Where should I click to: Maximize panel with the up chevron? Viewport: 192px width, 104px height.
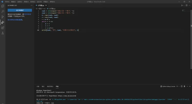tap(187, 86)
